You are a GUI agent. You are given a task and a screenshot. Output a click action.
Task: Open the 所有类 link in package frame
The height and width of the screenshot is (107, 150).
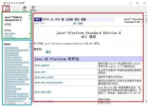click(8, 24)
